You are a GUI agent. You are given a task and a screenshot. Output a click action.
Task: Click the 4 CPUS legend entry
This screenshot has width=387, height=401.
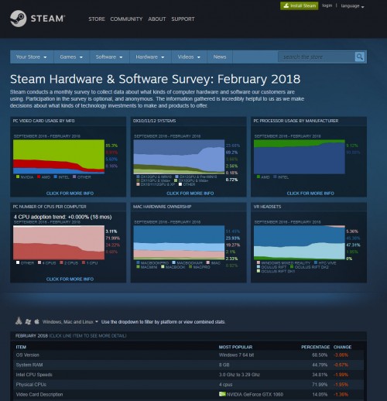pyautogui.click(x=46, y=263)
